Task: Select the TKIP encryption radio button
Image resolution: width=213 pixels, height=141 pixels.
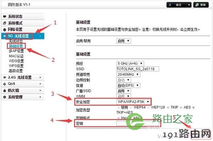Action: [x=168, y=107]
